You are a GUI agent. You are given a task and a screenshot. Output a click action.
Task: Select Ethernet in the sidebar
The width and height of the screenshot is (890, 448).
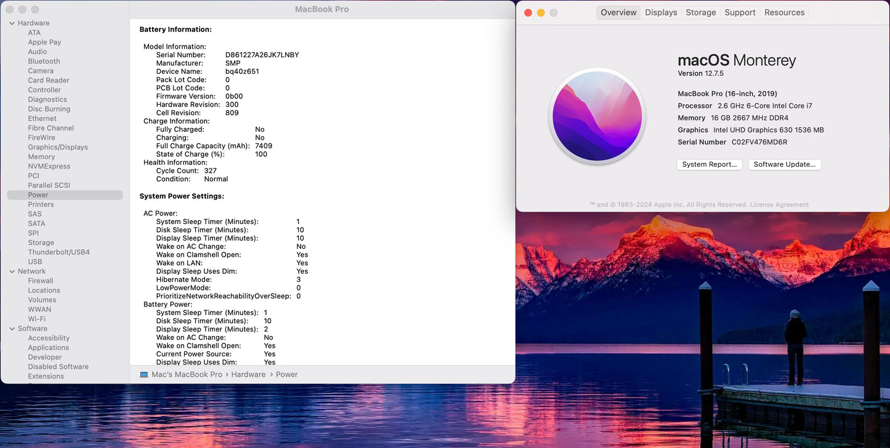click(42, 119)
